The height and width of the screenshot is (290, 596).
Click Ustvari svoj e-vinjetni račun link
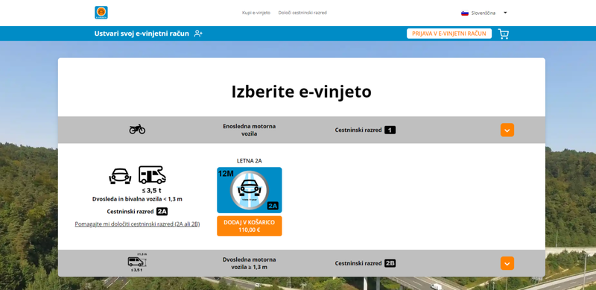pyautogui.click(x=142, y=34)
